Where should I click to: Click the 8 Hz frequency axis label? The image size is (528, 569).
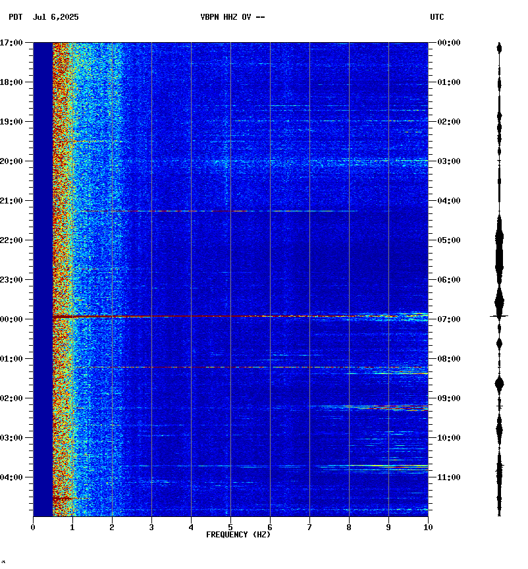(x=349, y=527)
